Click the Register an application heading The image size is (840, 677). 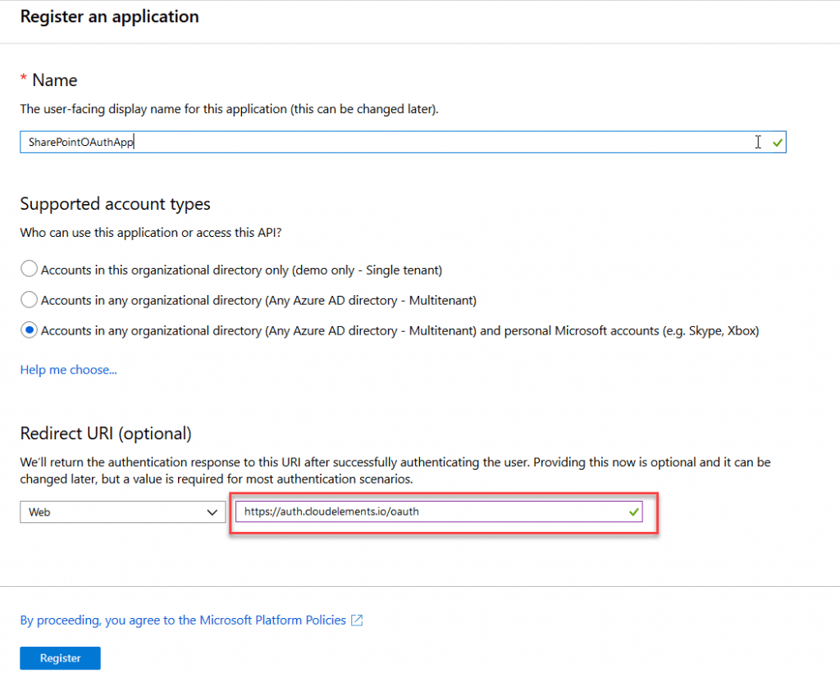[109, 16]
